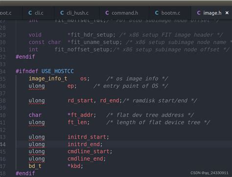Close the image.h tab
The width and height of the screenshot is (232, 177).
(x=227, y=13)
